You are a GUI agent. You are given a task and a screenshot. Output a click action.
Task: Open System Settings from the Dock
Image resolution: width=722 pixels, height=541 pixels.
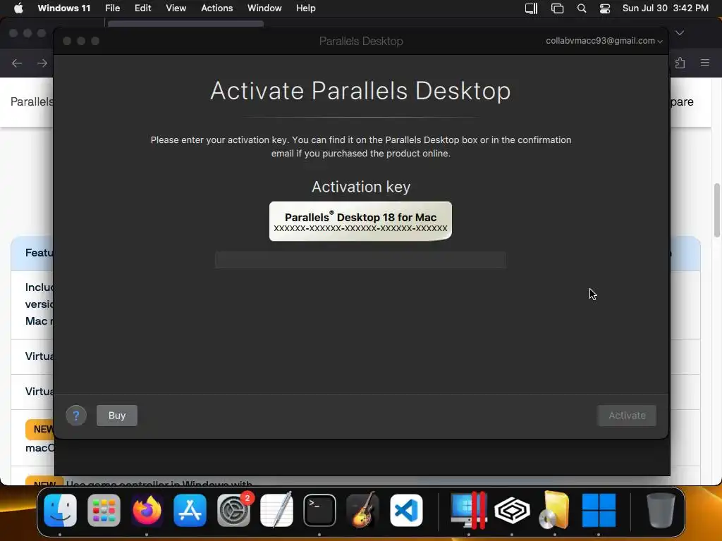(233, 510)
